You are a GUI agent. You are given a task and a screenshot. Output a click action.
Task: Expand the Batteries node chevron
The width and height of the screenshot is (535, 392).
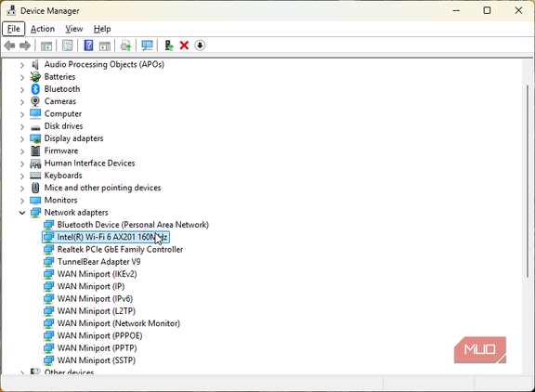click(22, 77)
